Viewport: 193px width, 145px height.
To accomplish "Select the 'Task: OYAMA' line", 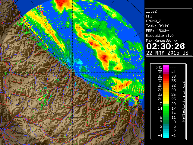I will click(x=158, y=26).
